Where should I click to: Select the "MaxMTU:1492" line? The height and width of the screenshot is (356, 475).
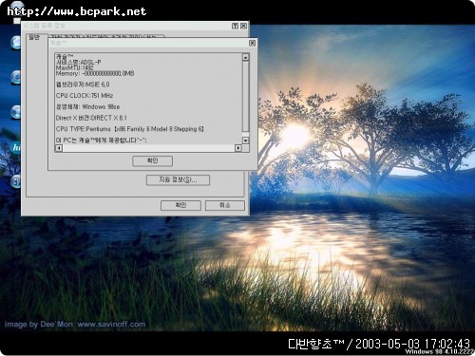(75, 67)
